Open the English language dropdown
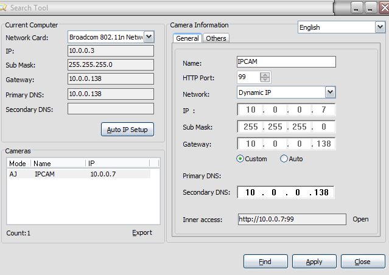This screenshot has width=389, height=275. 379,27
